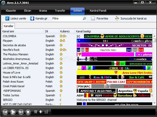Click the Playpen row's star icons
Viewport: 157px width, 117px height.
click(x=62, y=41)
